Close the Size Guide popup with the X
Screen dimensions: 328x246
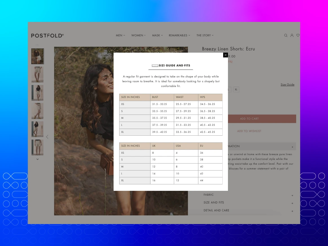(225, 55)
